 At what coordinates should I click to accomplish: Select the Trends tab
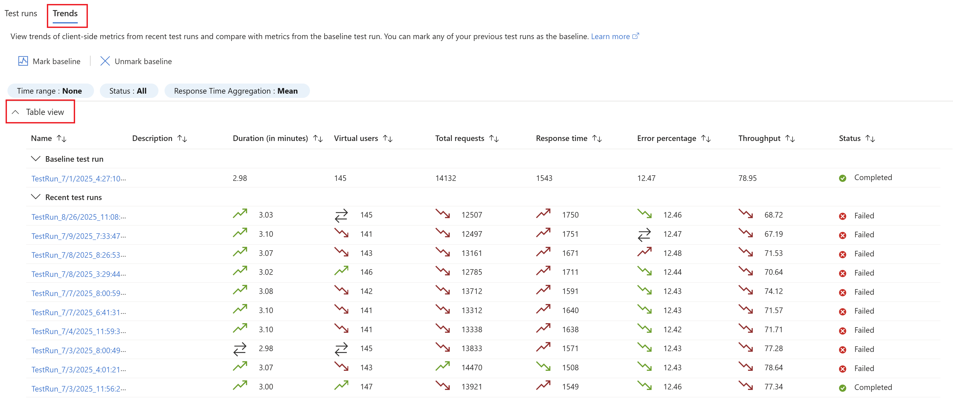coord(65,13)
